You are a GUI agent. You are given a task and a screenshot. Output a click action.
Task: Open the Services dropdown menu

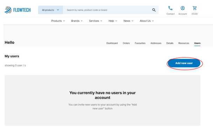click(x=96, y=21)
